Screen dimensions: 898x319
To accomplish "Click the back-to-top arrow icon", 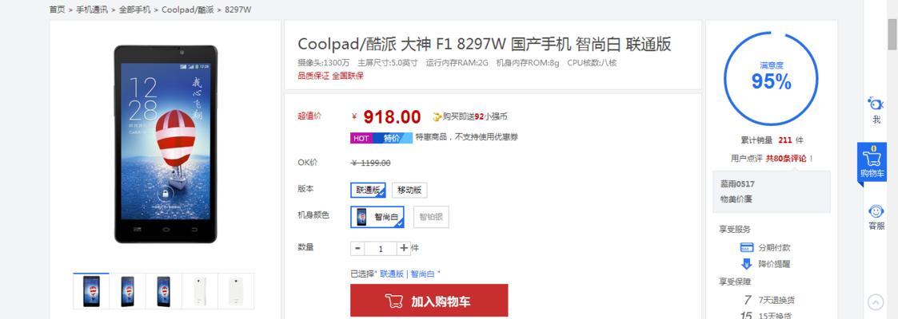I will pyautogui.click(x=876, y=301).
